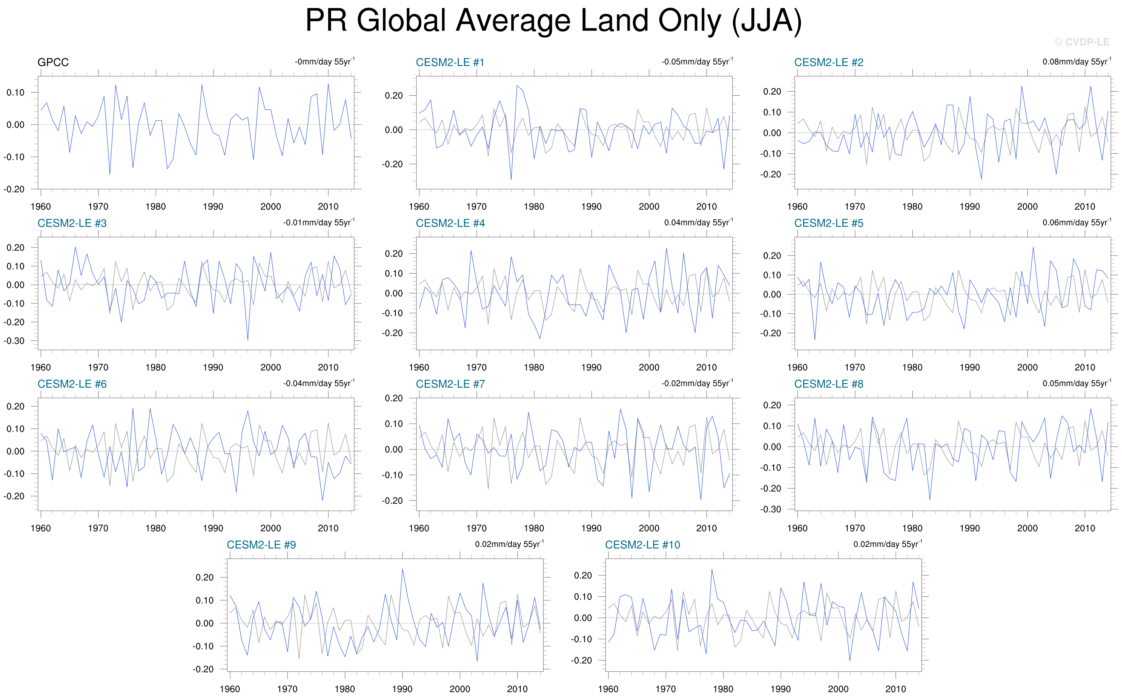The width and height of the screenshot is (1122, 700).
Task: Click the 2000 x-axis label under CESM2-LE #10 chart
Action: (x=838, y=689)
